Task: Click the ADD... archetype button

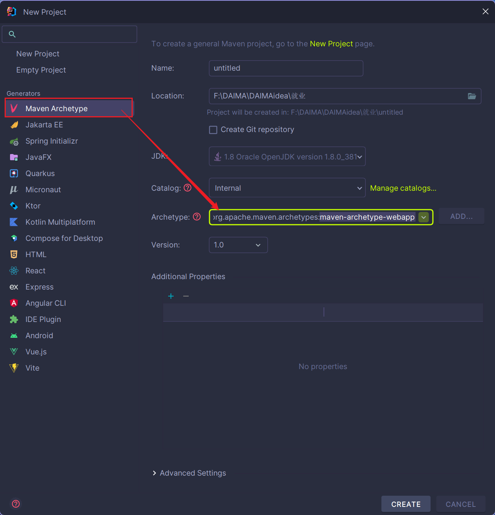Action: coord(461,217)
